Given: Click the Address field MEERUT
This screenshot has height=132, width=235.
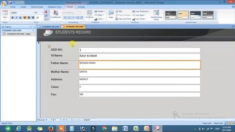Looking at the screenshot, I should (x=140, y=81).
